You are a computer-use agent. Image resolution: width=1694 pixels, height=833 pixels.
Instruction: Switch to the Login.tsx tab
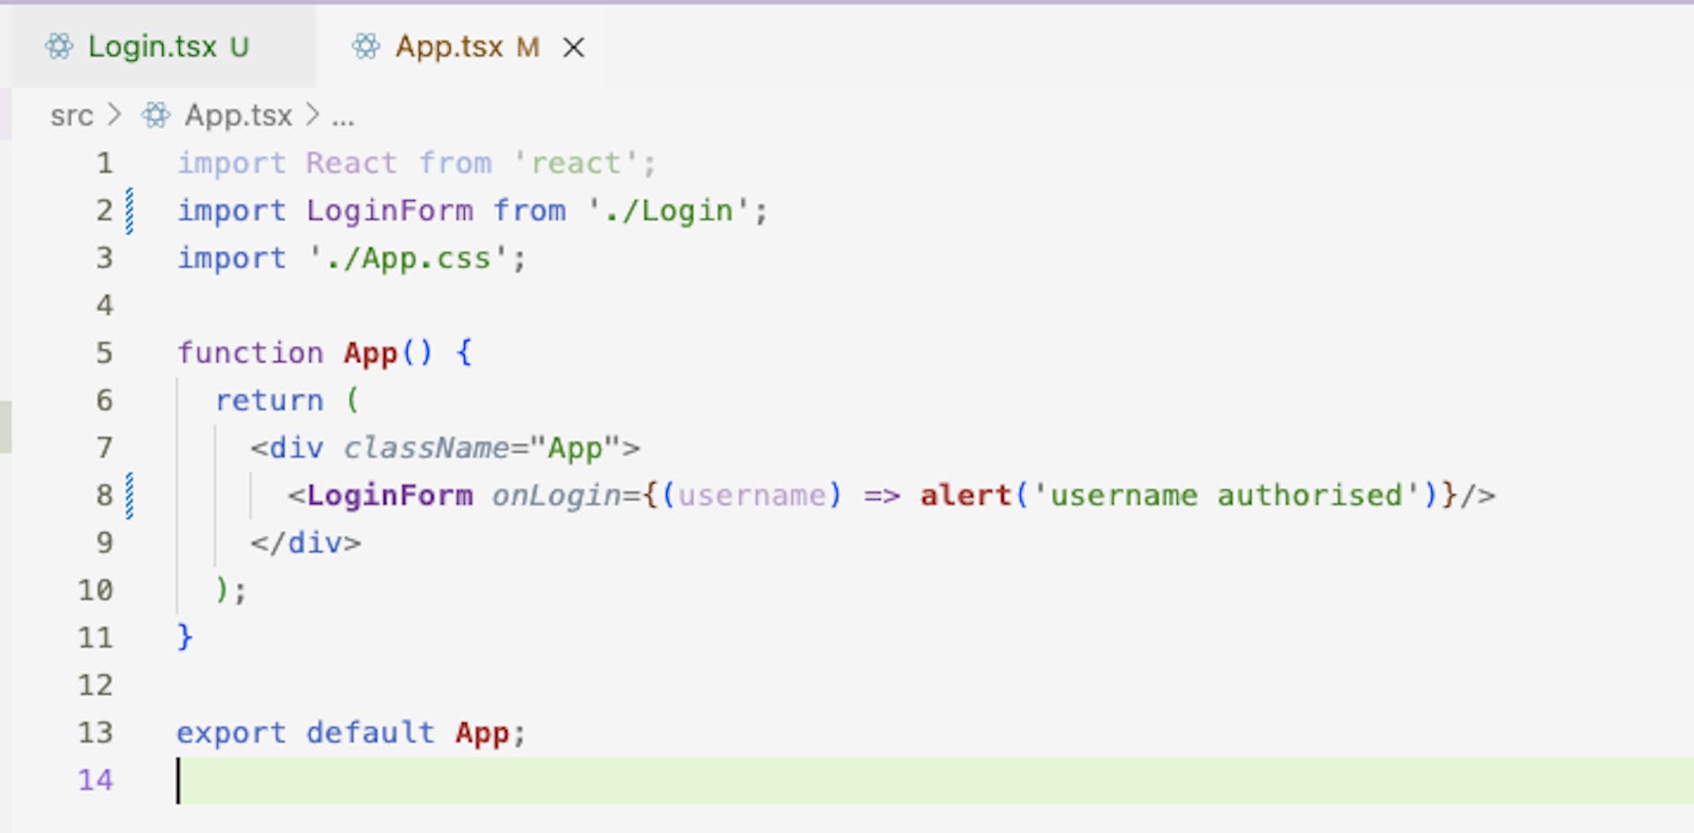pyautogui.click(x=152, y=47)
